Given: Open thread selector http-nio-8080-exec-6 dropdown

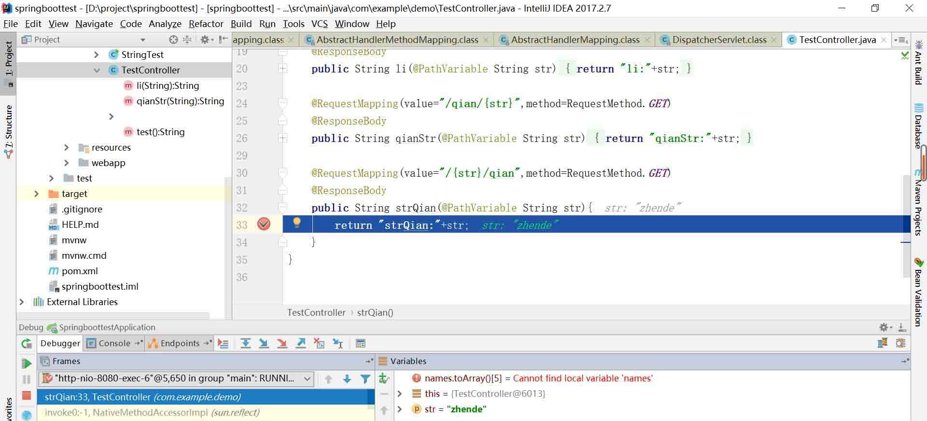Looking at the screenshot, I should tap(176, 379).
